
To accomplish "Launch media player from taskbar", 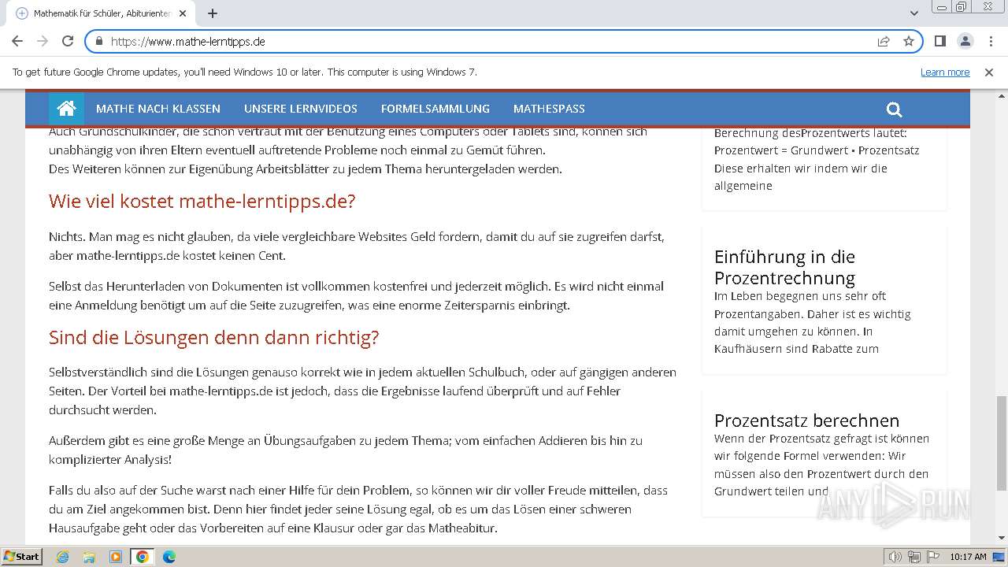I will (x=116, y=557).
